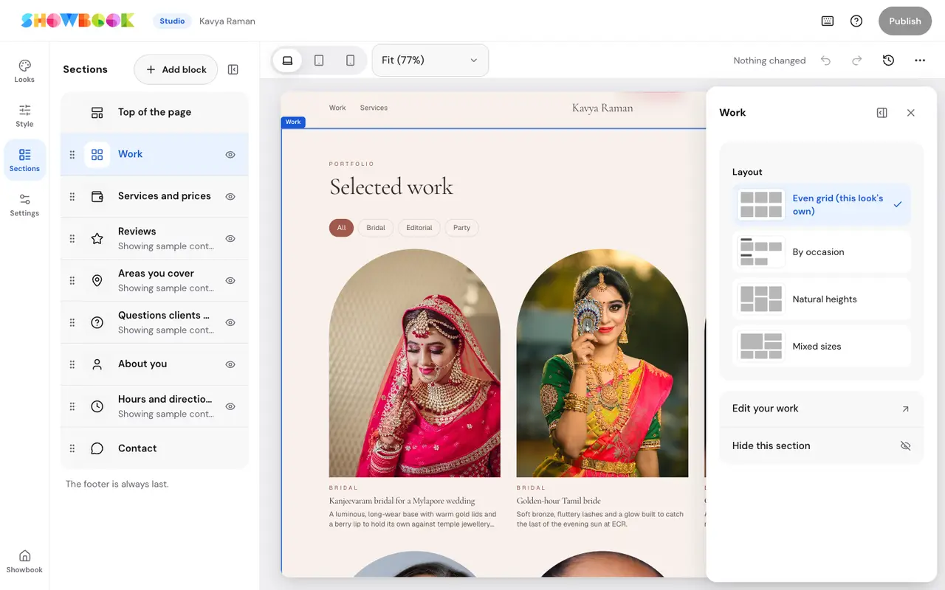Click Hide this section
Image resolution: width=945 pixels, height=590 pixels.
(822, 446)
